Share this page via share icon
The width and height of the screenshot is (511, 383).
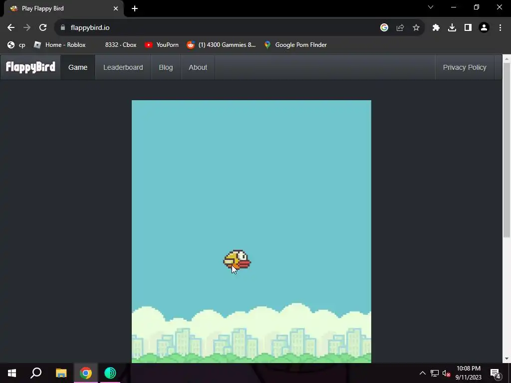(400, 28)
